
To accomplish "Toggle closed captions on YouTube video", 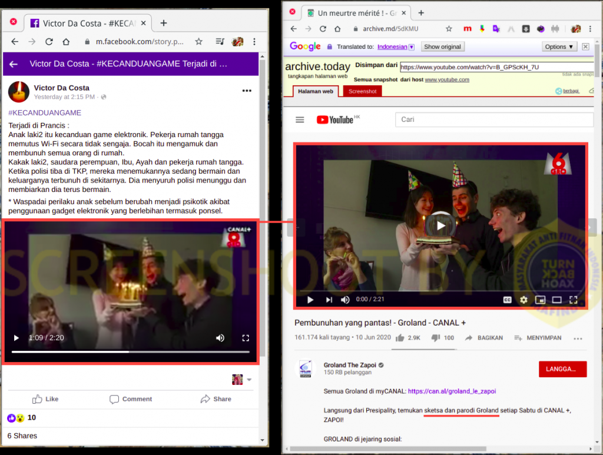I will pos(507,300).
